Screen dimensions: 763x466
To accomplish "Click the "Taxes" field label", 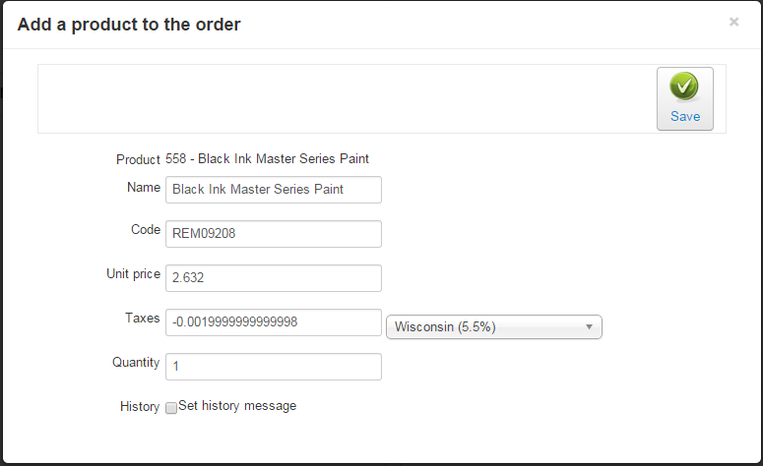I will [x=143, y=319].
